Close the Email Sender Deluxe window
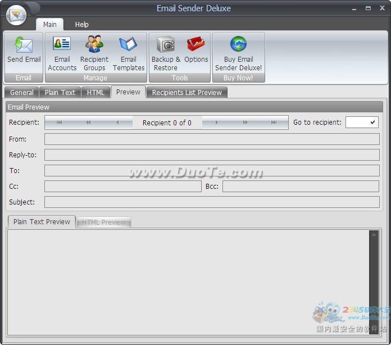 382,8
